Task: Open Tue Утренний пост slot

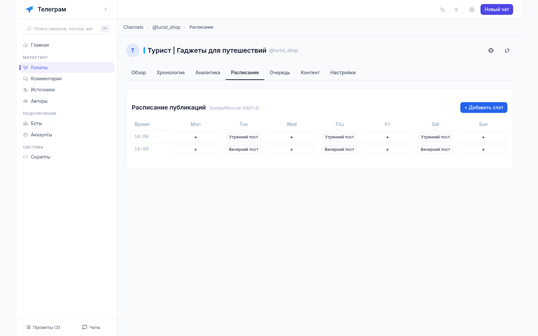Action: pos(243,137)
